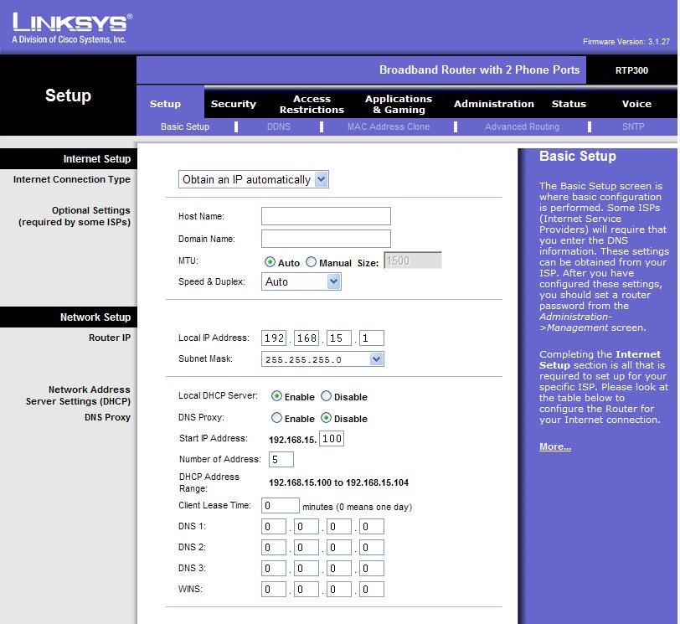Image resolution: width=680 pixels, height=624 pixels.
Task: Select MTU Manual radio button
Action: click(x=311, y=262)
